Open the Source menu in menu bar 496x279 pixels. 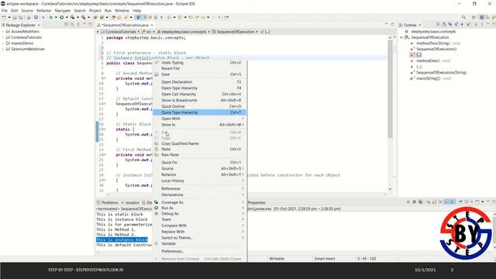tap(27, 10)
